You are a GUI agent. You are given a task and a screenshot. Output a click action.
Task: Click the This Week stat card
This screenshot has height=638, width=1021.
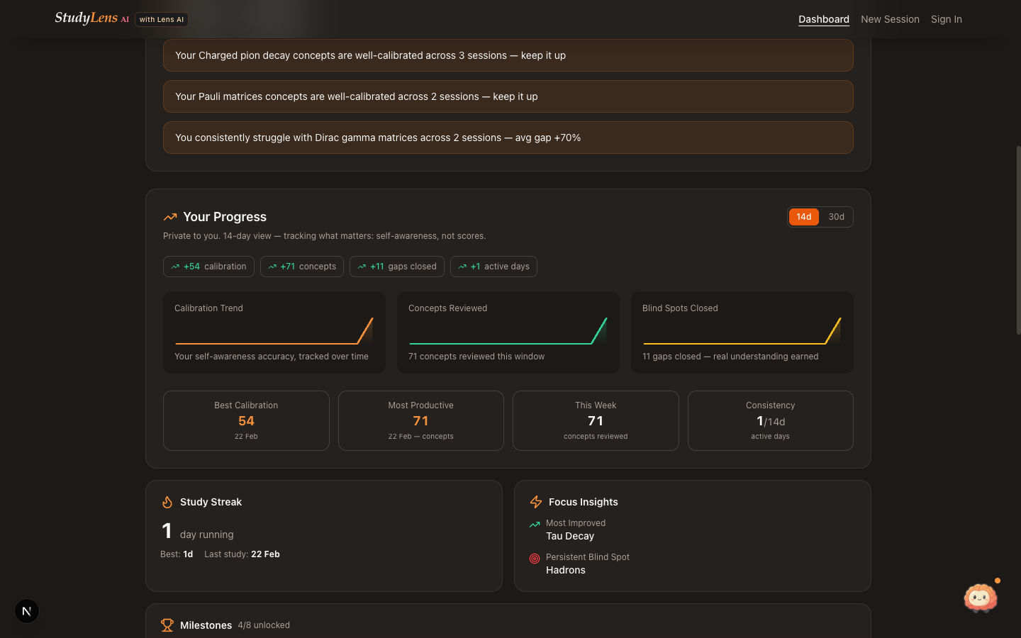(596, 420)
